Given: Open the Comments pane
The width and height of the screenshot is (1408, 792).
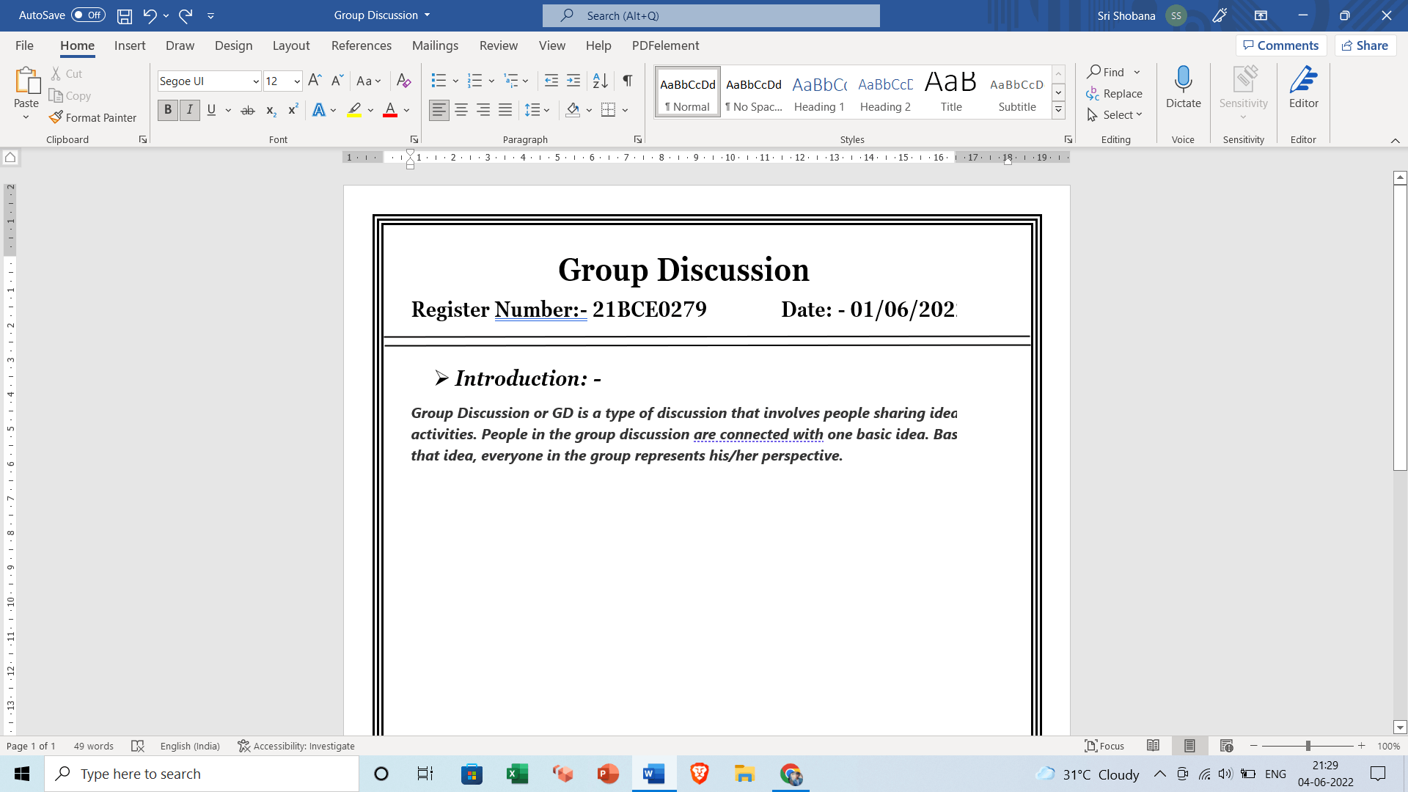Looking at the screenshot, I should click(x=1281, y=45).
